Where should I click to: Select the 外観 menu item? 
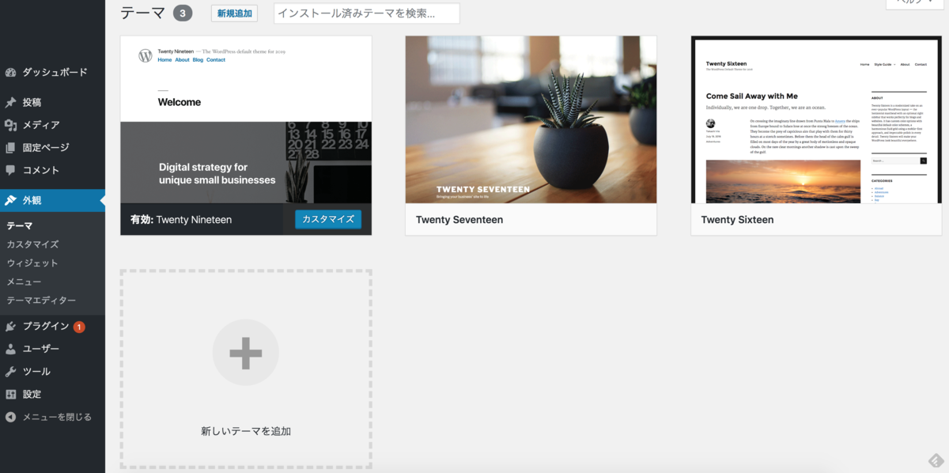52,200
